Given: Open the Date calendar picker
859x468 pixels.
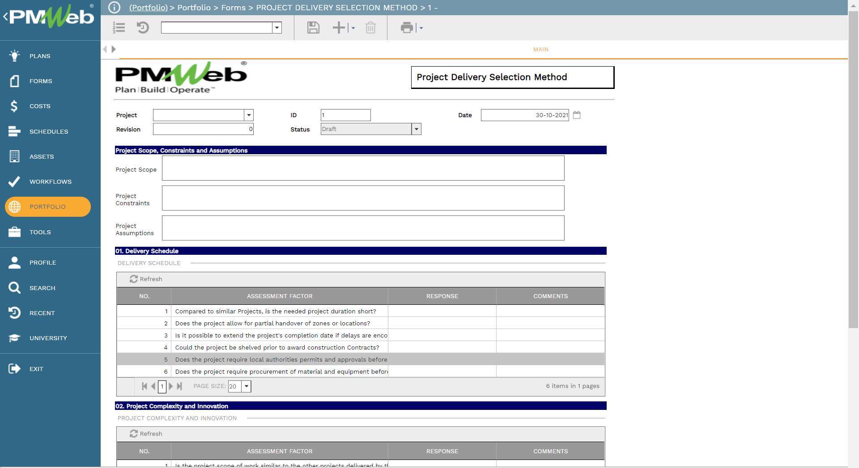Looking at the screenshot, I should [x=577, y=115].
